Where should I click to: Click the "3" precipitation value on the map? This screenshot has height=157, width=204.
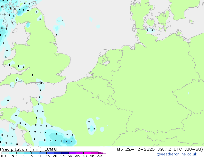tap(67, 141)
